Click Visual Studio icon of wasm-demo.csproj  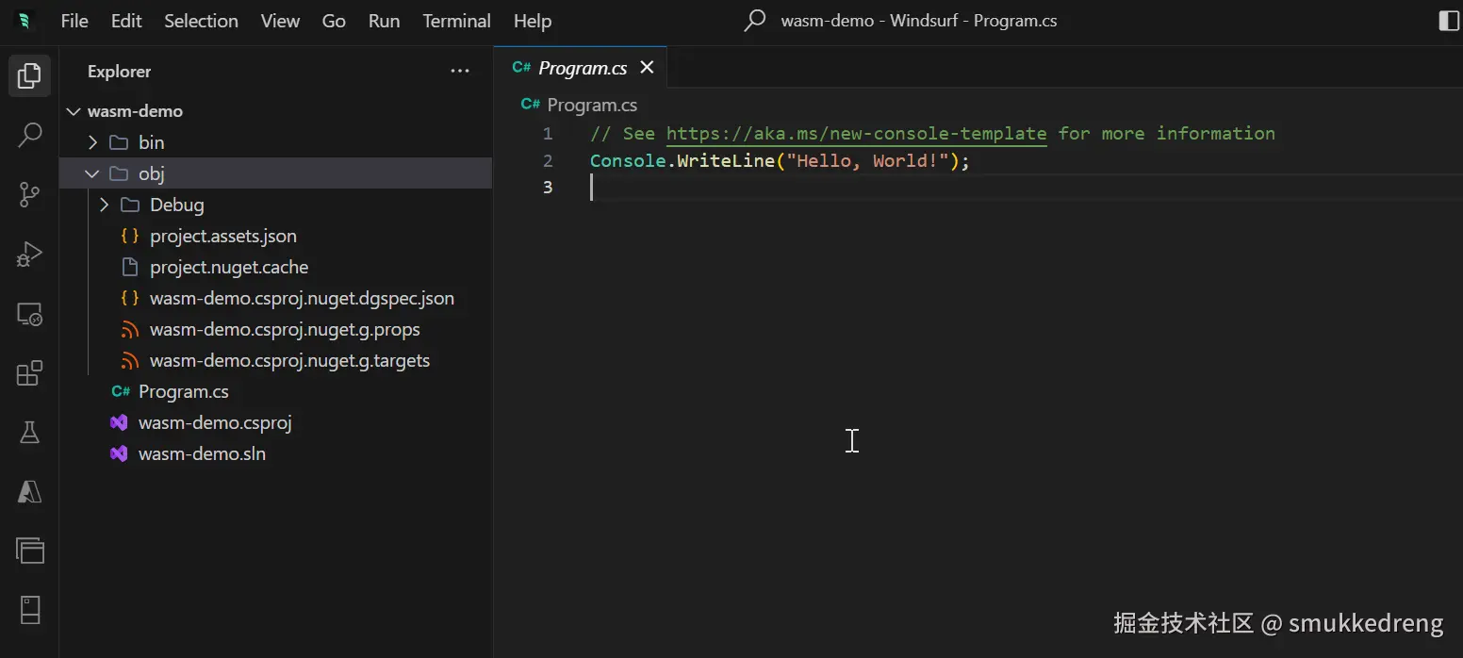click(x=119, y=422)
